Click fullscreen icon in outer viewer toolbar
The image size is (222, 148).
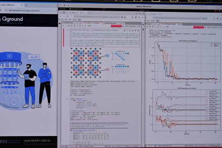point(209,7)
